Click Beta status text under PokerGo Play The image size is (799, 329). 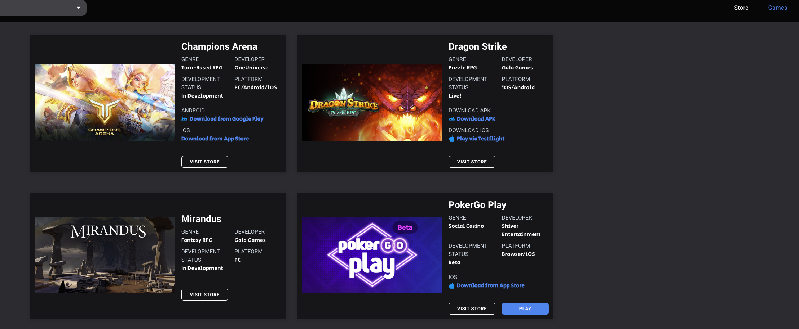pyautogui.click(x=454, y=262)
